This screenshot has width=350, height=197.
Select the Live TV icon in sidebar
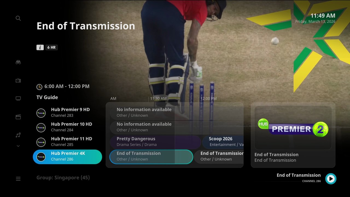point(18,80)
